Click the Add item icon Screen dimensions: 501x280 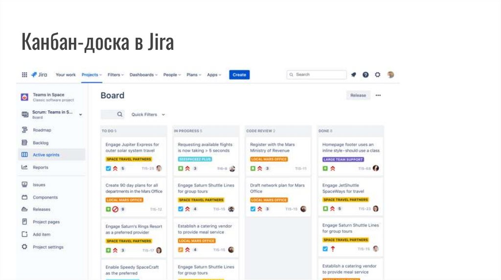point(24,234)
